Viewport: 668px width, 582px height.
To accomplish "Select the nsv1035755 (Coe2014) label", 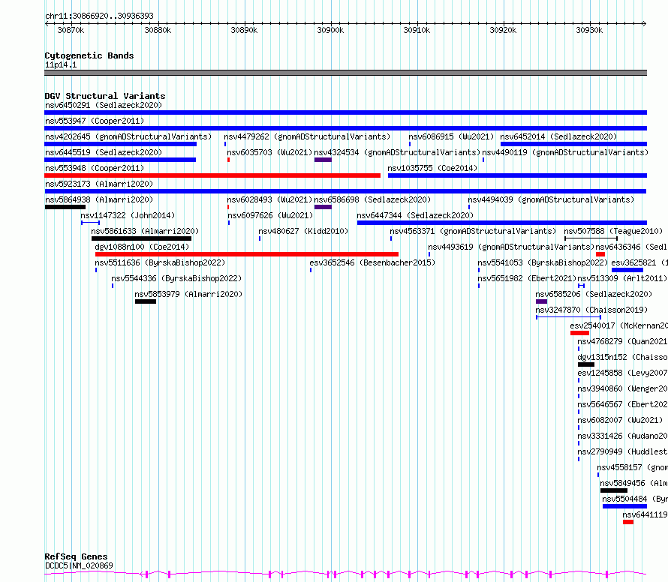I will tap(432, 168).
